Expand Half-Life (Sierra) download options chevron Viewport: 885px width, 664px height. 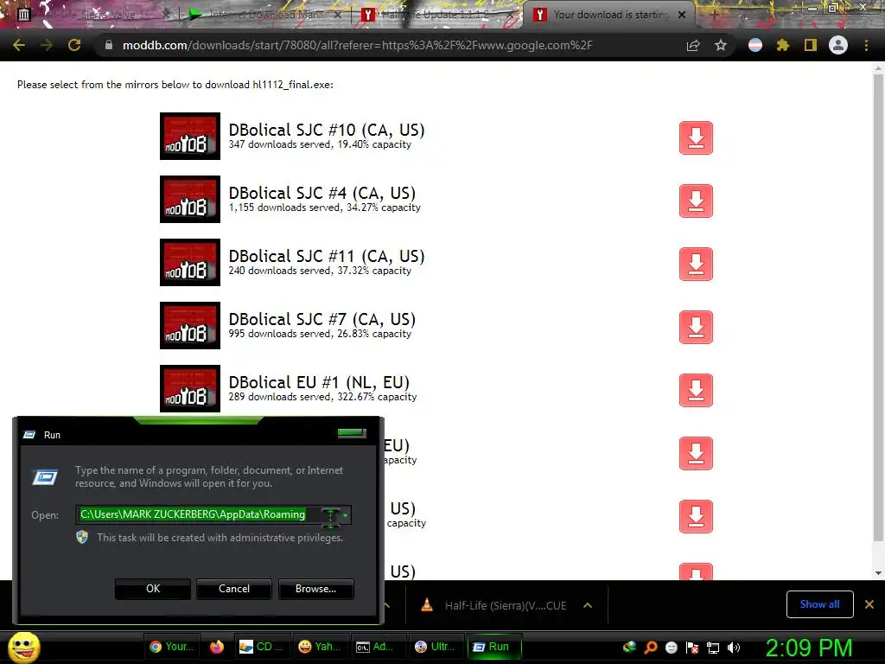coord(588,605)
